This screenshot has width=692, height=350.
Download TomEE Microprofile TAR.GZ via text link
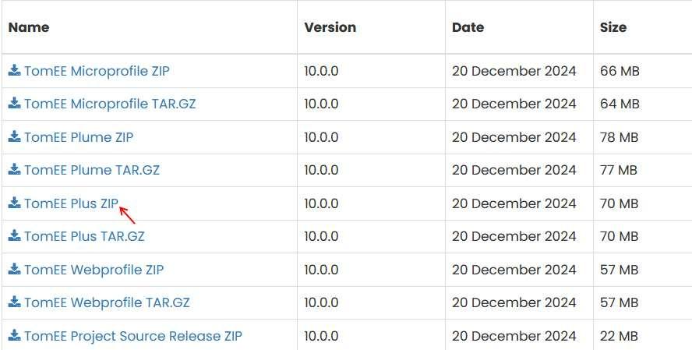click(x=110, y=104)
